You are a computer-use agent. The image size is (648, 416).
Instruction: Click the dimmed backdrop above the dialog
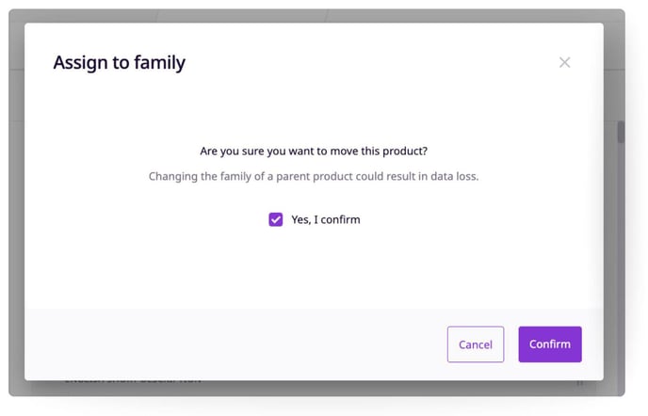[314, 16]
